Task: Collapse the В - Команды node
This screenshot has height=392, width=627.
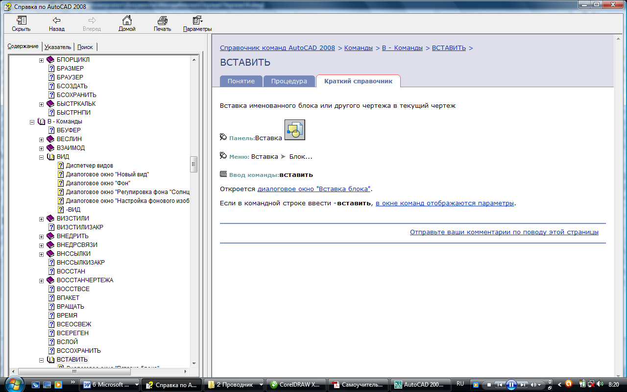Action: coord(32,122)
